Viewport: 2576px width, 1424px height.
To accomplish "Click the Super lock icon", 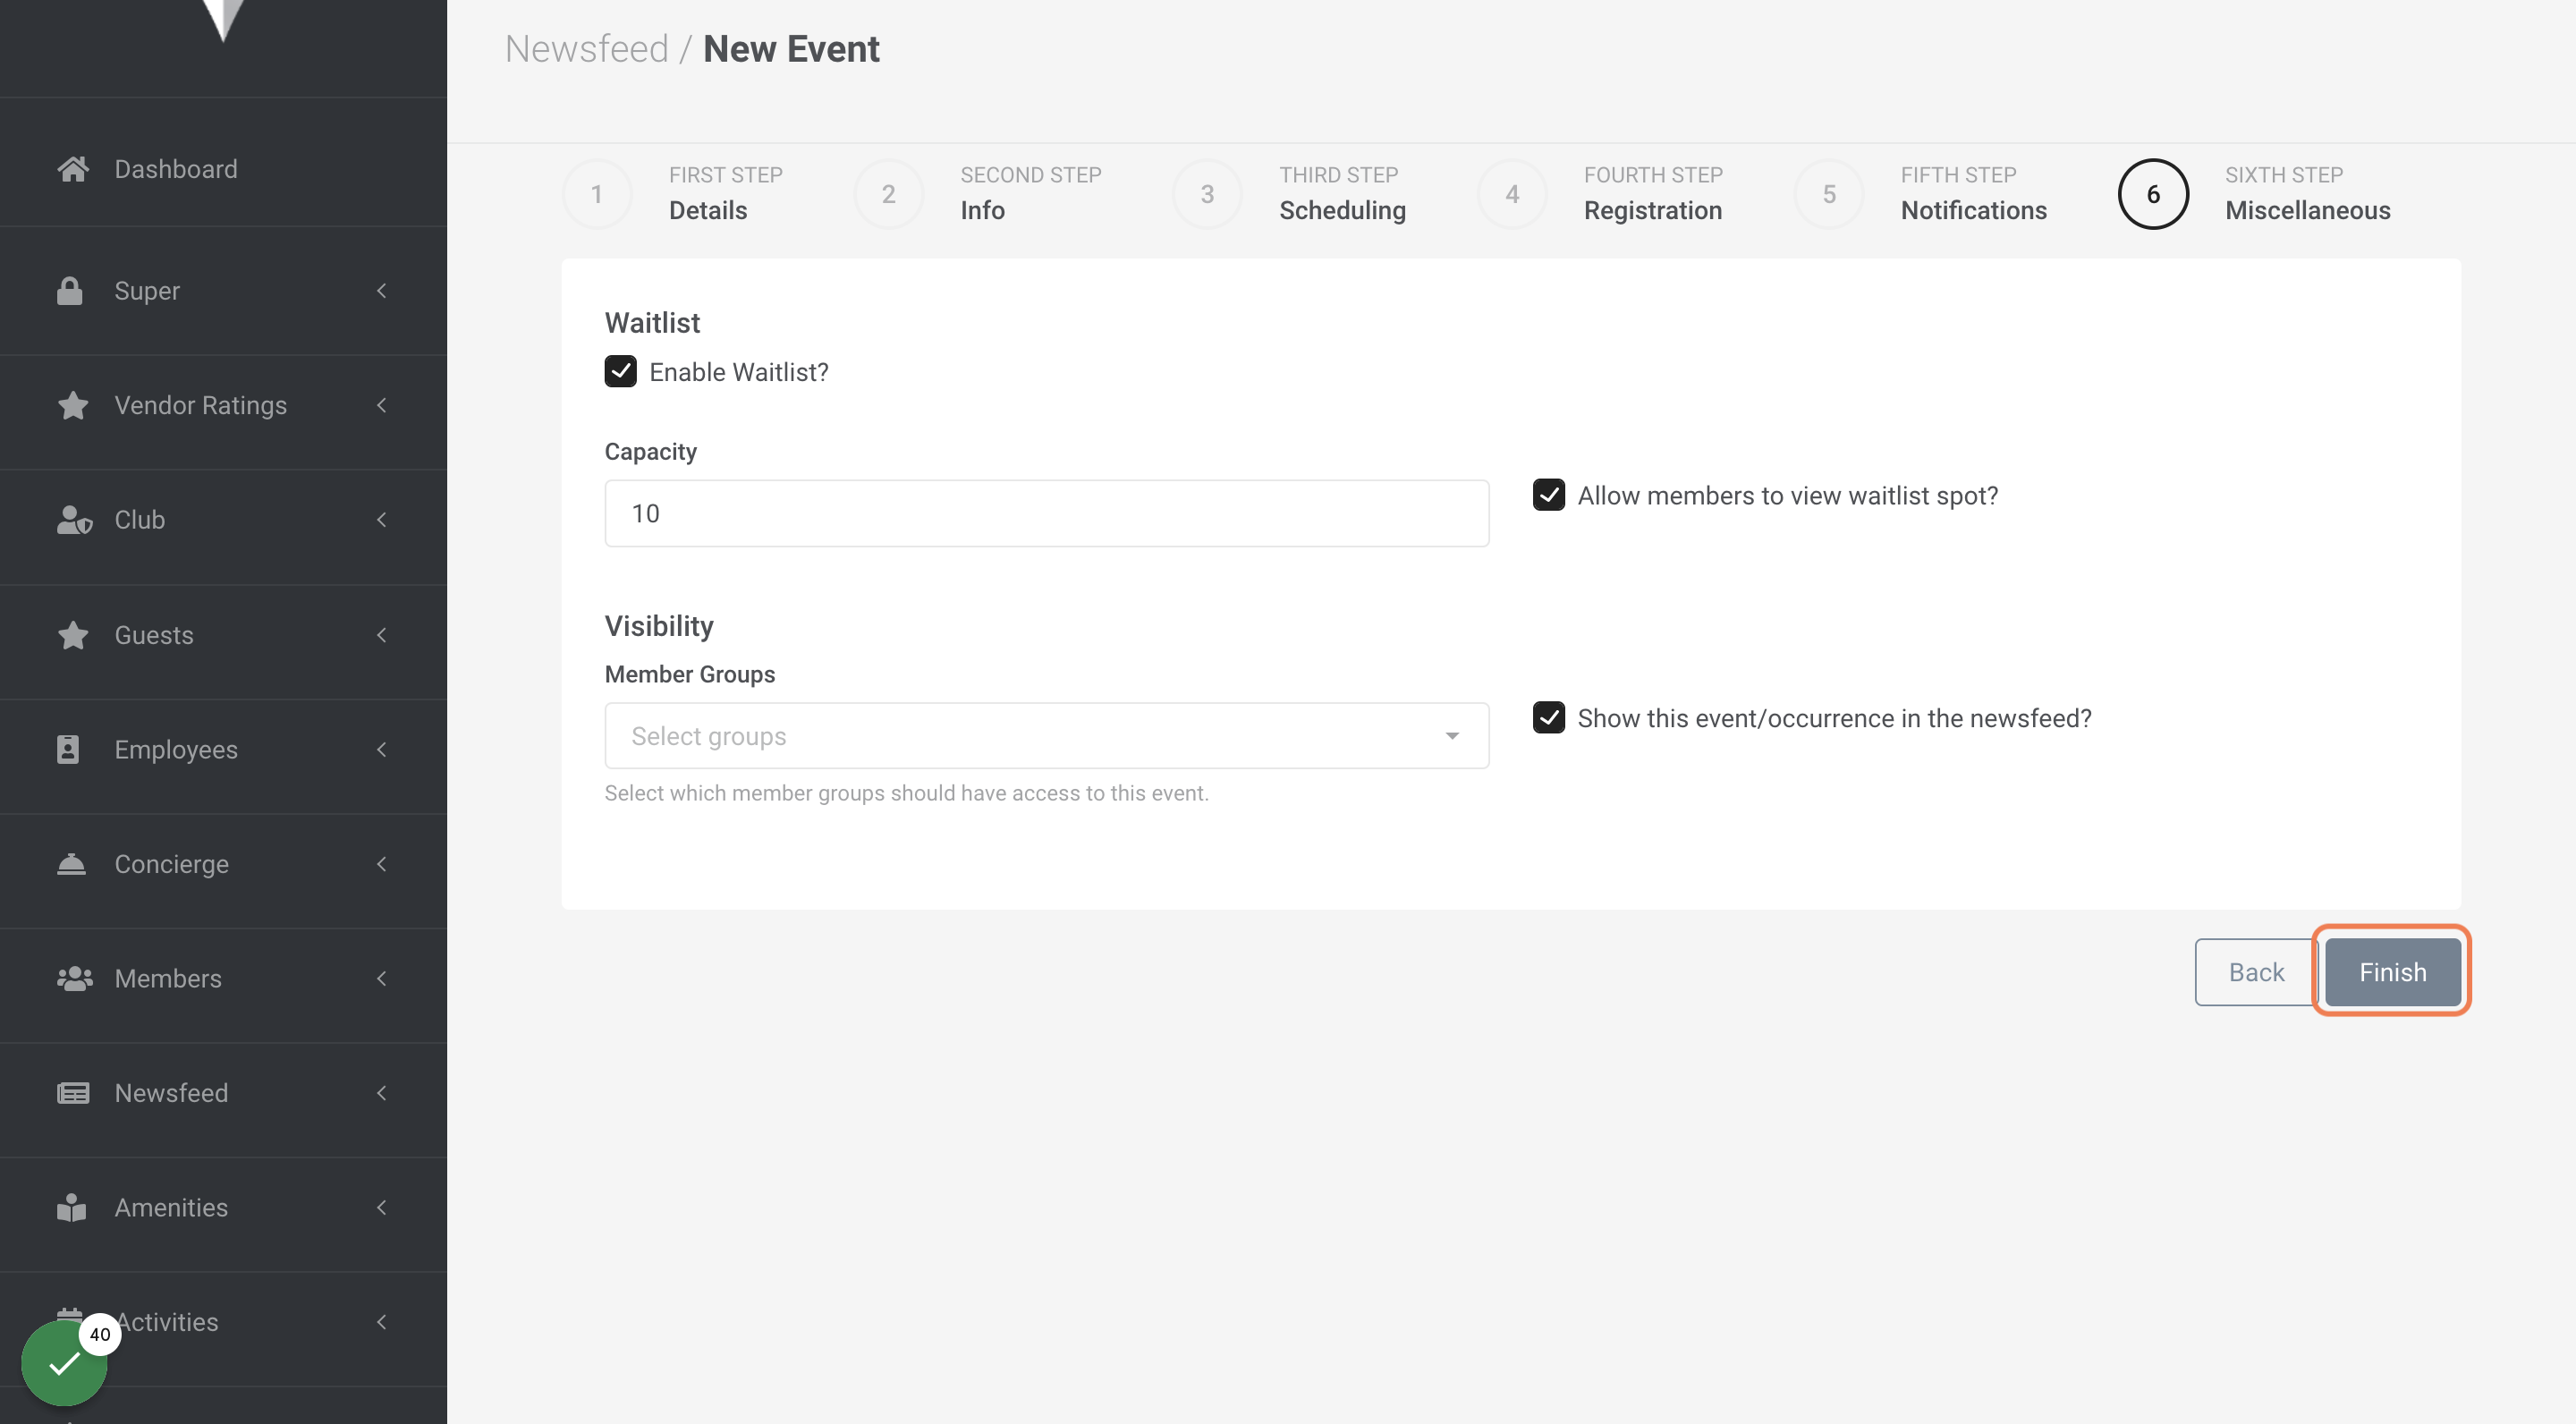I will pyautogui.click(x=70, y=291).
